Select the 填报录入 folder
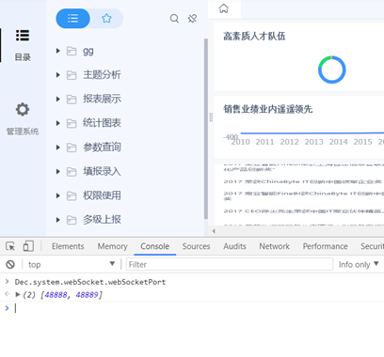This screenshot has width=384, height=357. 102,171
